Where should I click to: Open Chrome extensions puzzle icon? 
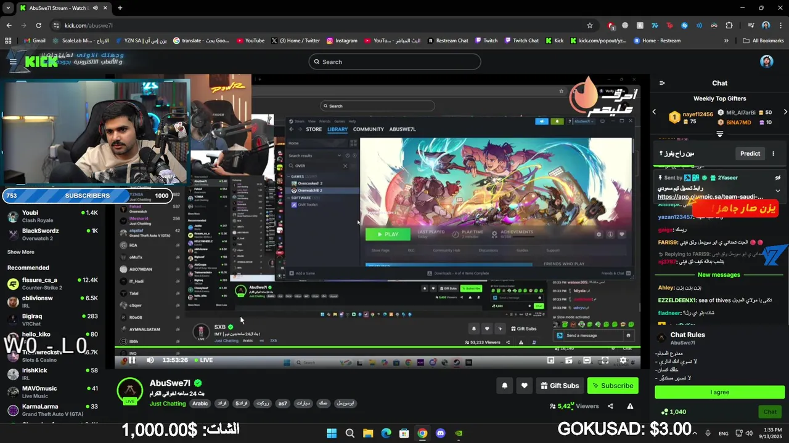pos(729,25)
